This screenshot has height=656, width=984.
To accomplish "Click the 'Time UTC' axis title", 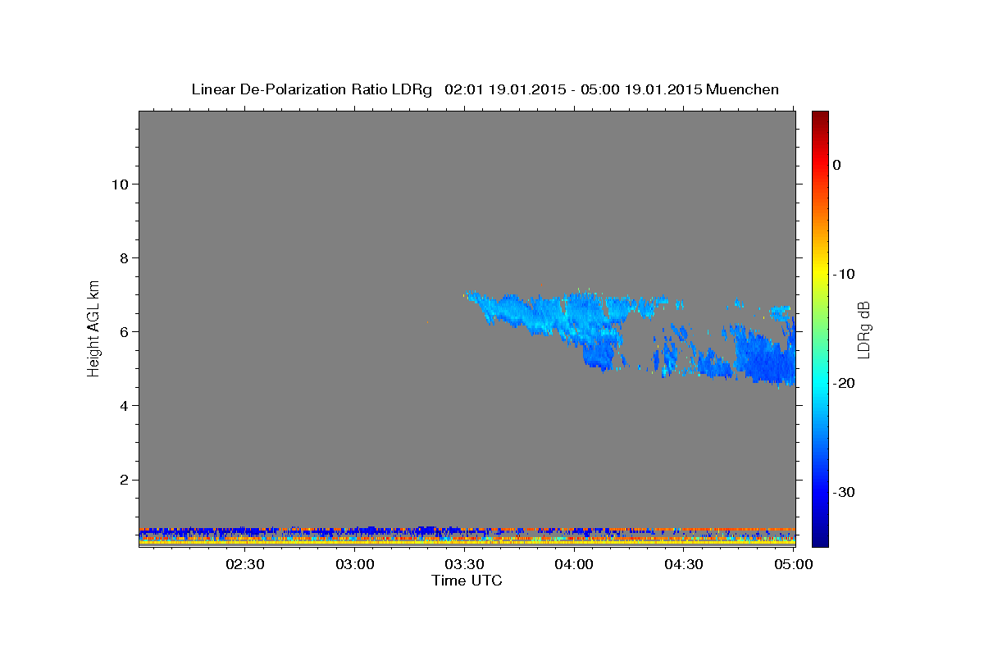I will tap(467, 581).
